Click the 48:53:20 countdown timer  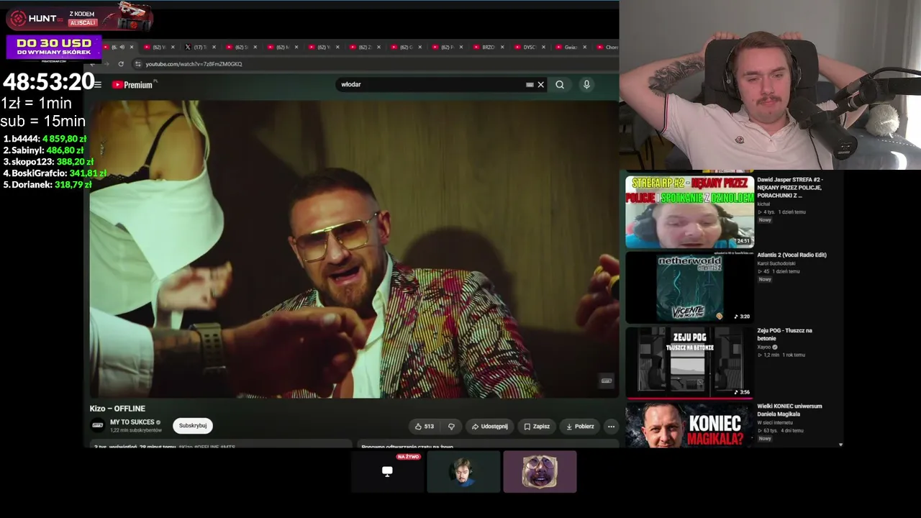coord(49,81)
